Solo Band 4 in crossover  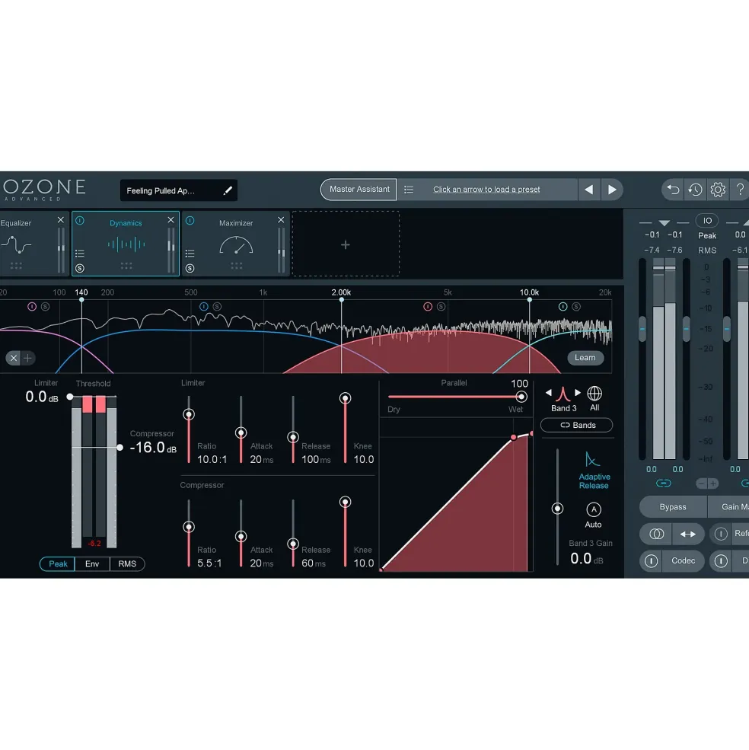pyautogui.click(x=576, y=307)
